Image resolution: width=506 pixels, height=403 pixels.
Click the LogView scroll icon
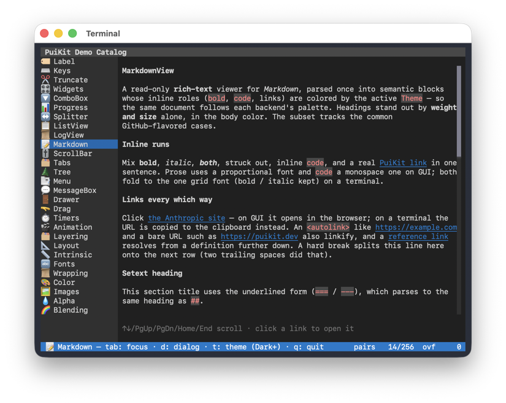45,135
